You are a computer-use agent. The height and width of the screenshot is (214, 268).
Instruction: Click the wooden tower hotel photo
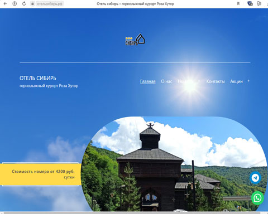click(x=174, y=164)
